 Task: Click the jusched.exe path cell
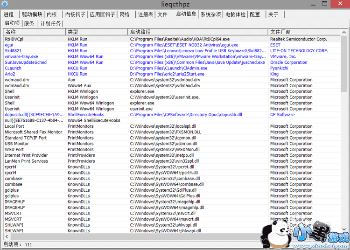point(197,62)
